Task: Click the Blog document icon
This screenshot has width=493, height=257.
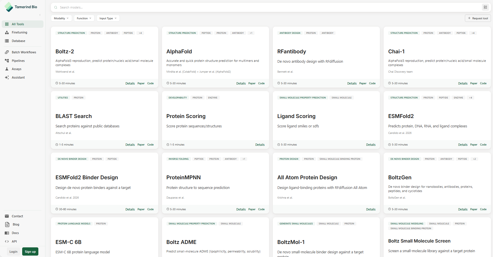Action: [x=7, y=224]
